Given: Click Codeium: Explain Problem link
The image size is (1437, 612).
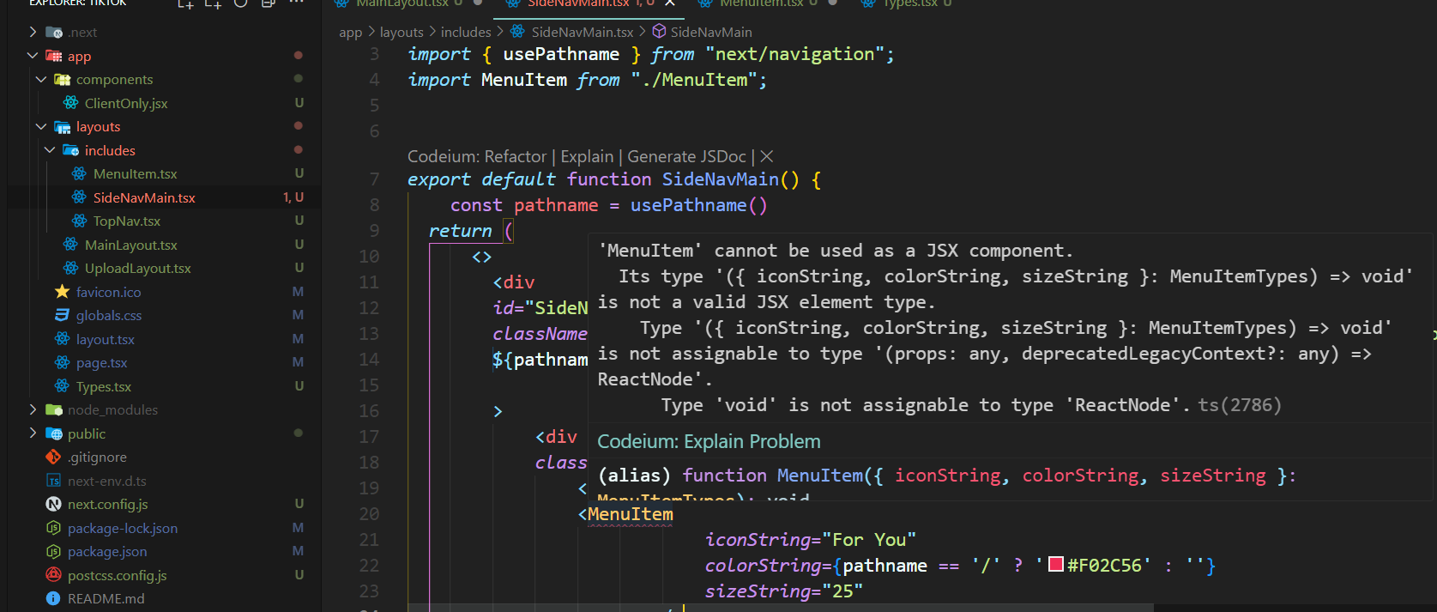Looking at the screenshot, I should tap(709, 441).
